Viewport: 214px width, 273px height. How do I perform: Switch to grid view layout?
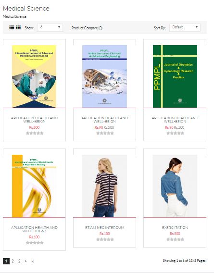click(18, 27)
